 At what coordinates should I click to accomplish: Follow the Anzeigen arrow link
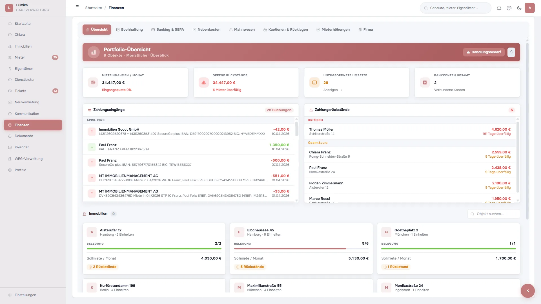(x=332, y=90)
